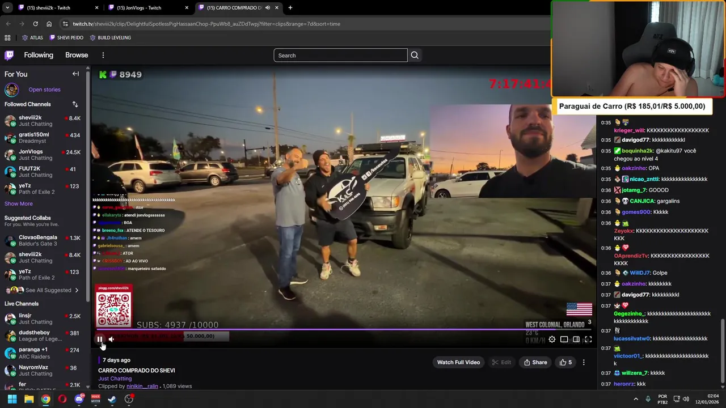Close the CARRO COMPRADO browser tab

277,8
